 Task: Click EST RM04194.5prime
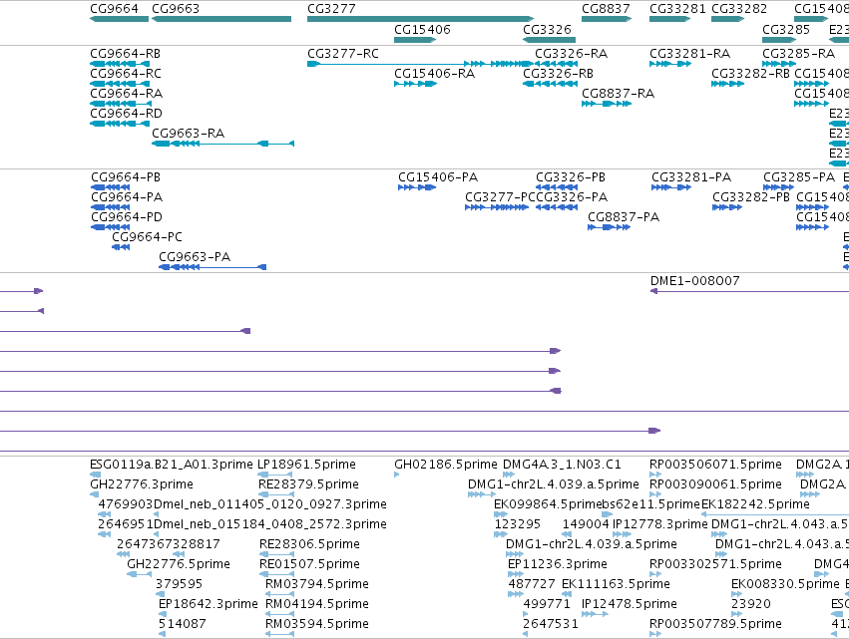(x=316, y=604)
